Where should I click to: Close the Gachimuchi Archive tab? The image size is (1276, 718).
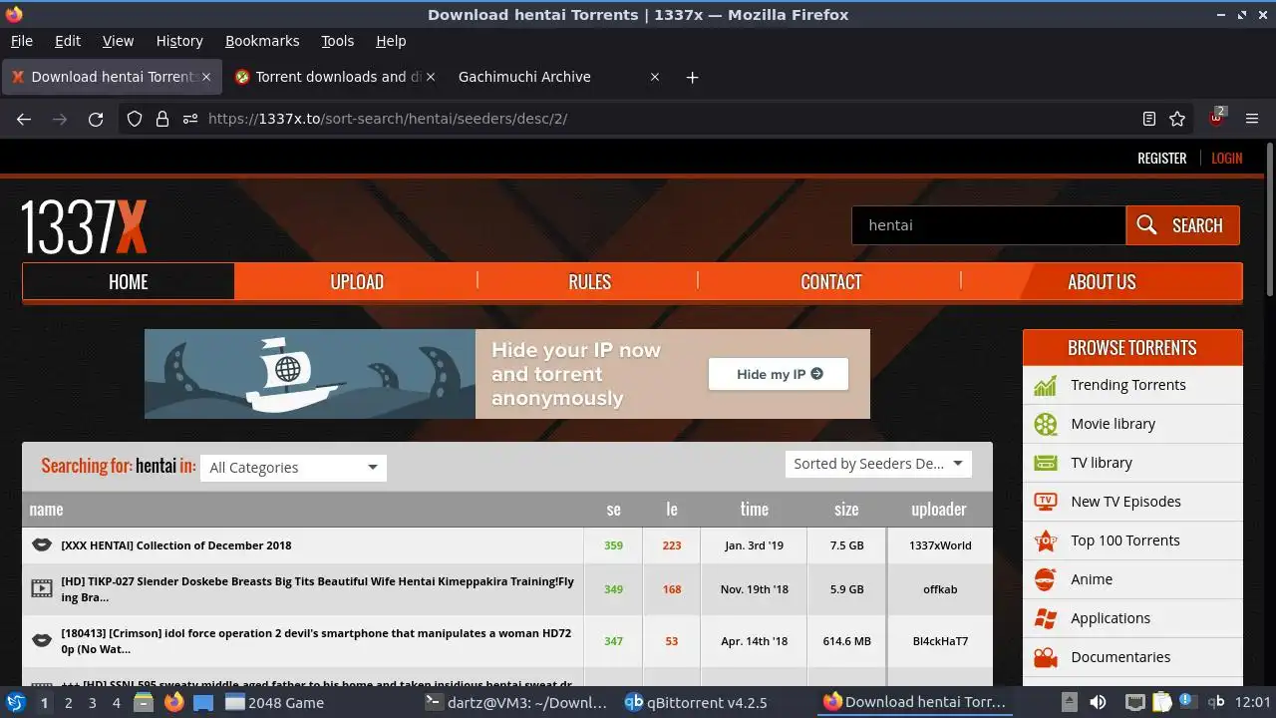point(655,77)
